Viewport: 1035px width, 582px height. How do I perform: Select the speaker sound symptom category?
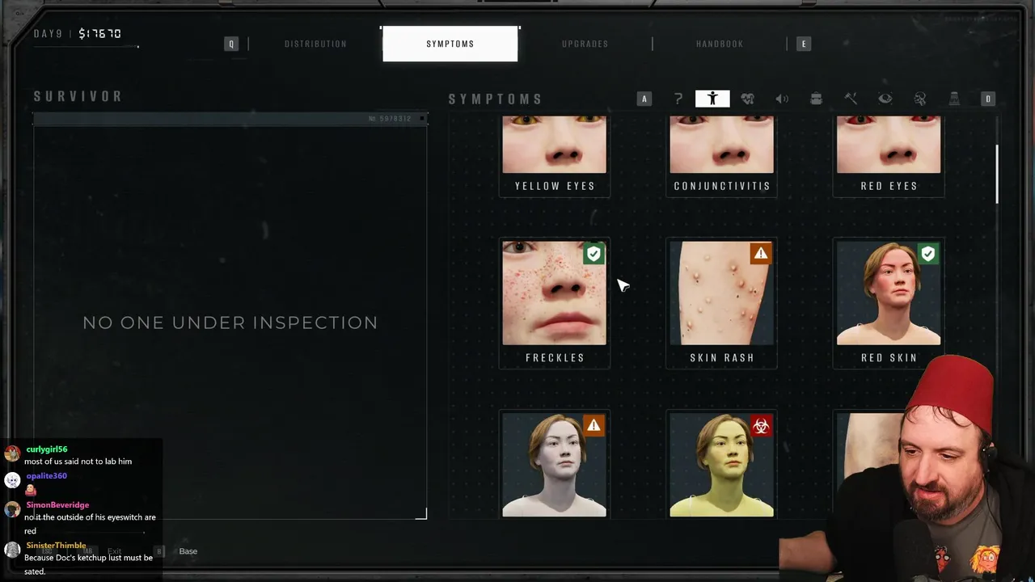tap(782, 99)
